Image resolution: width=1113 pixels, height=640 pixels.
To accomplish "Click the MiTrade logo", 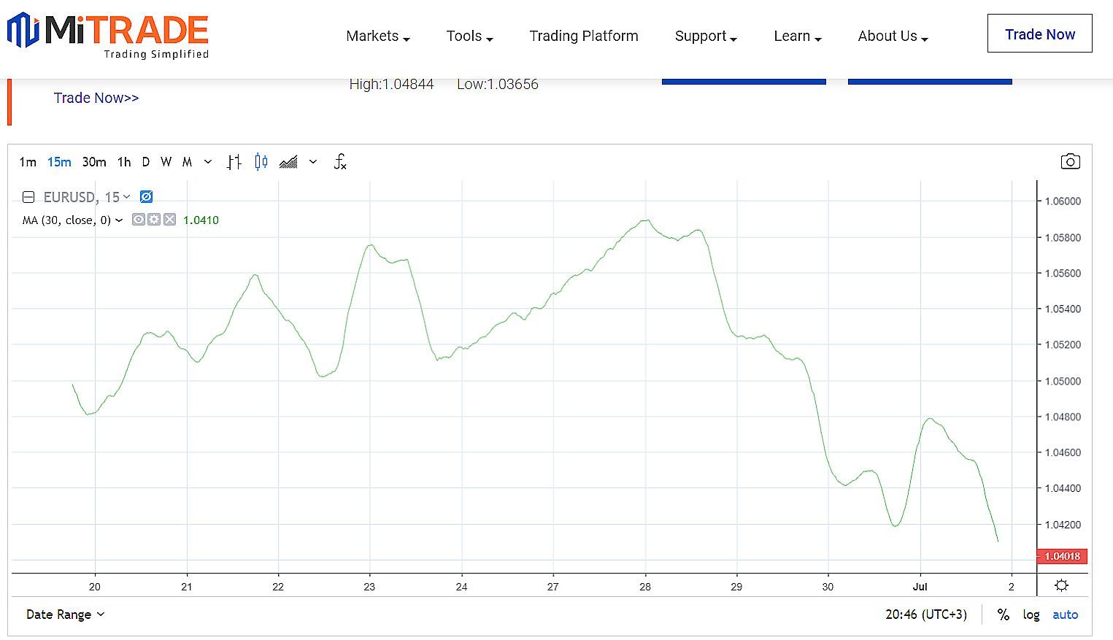I will tap(108, 34).
